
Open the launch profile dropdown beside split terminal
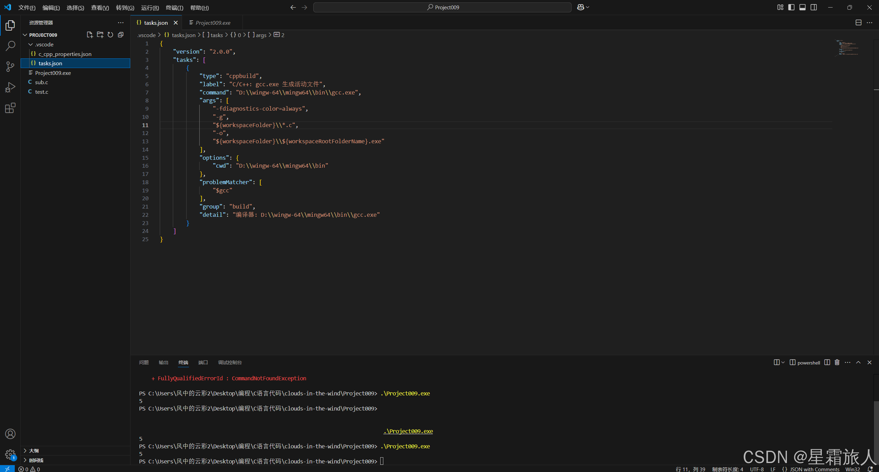tap(783, 362)
